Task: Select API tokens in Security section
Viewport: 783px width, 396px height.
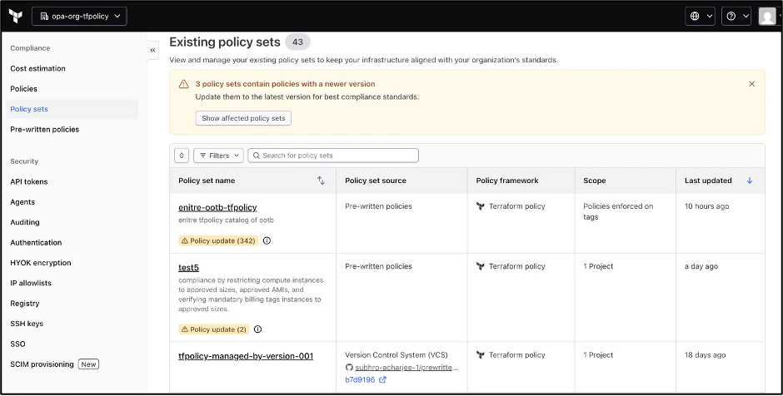Action: (29, 181)
